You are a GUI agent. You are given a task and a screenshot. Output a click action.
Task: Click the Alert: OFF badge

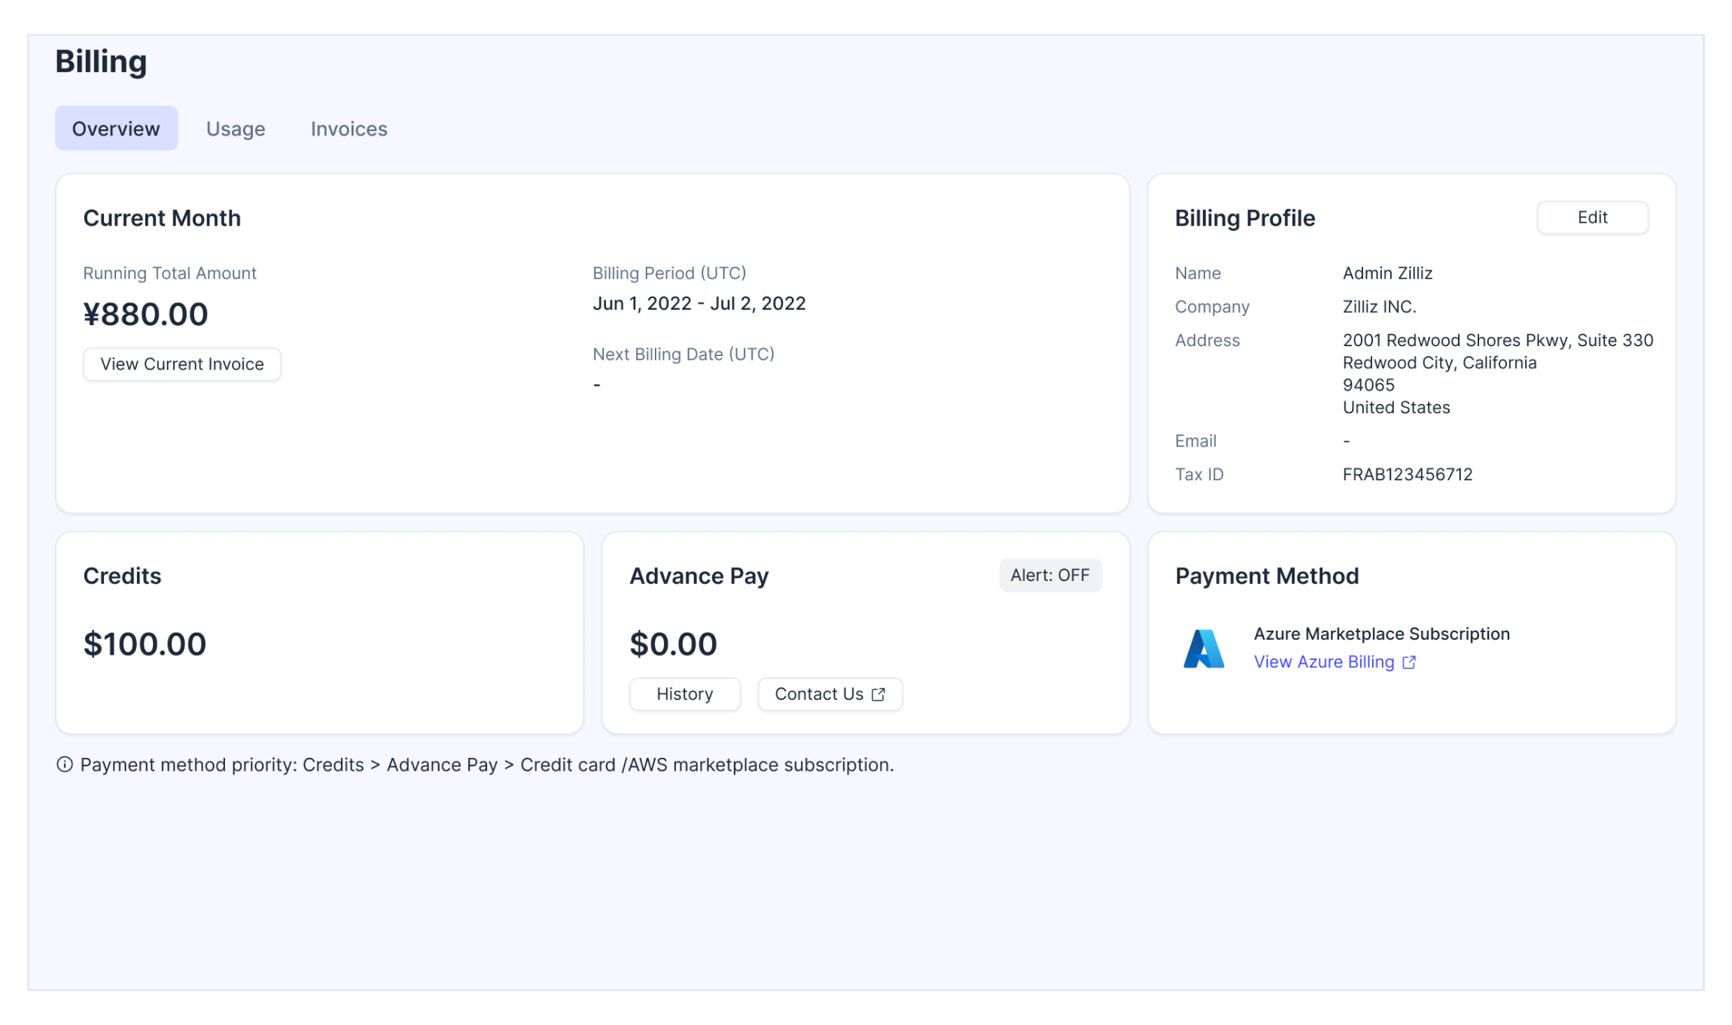click(1050, 575)
